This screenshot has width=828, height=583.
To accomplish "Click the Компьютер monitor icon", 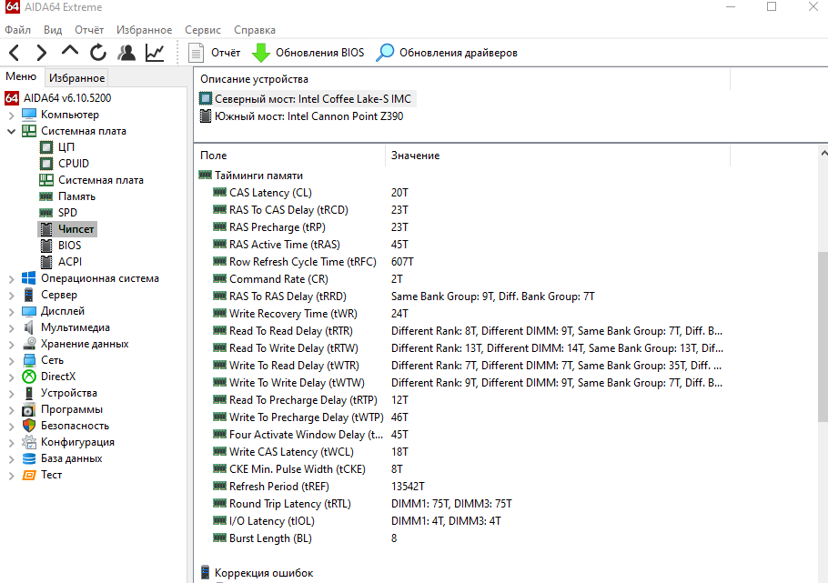I will pos(29,115).
